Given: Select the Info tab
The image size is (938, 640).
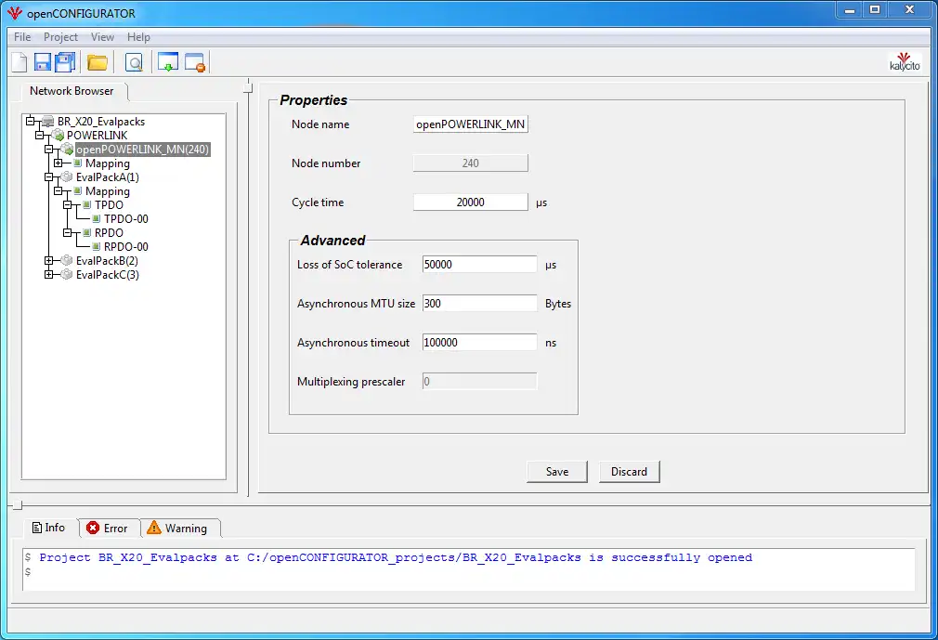Looking at the screenshot, I should pos(49,528).
